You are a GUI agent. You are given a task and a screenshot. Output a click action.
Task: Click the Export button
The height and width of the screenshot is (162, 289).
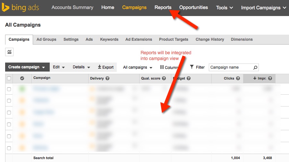tap(106, 67)
